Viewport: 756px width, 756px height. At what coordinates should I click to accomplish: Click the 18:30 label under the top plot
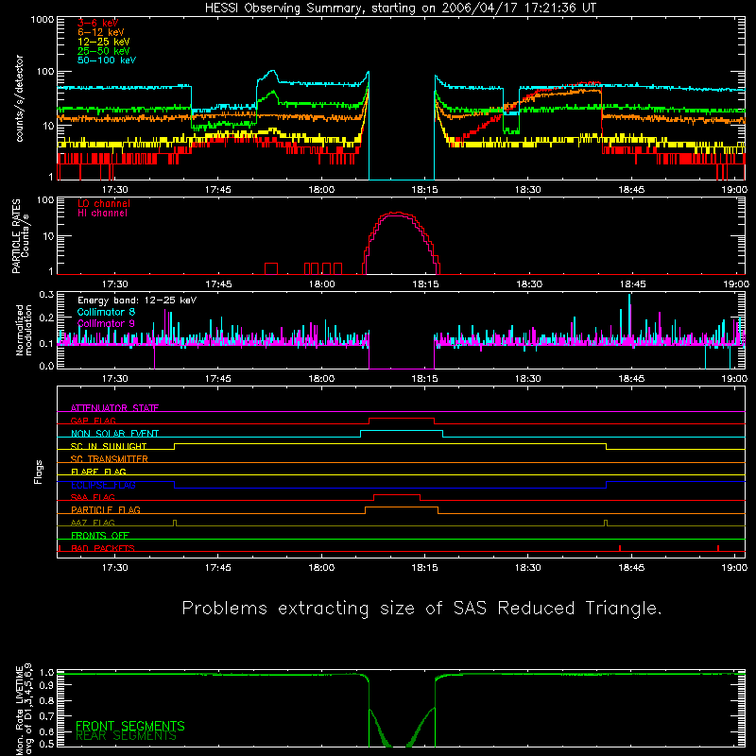tap(527, 190)
